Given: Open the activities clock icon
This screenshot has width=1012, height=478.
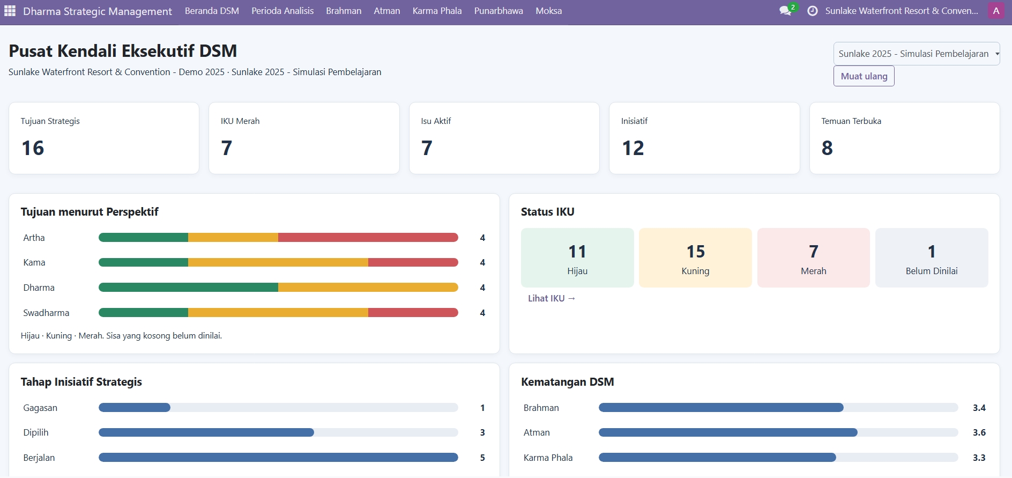Looking at the screenshot, I should 813,11.
